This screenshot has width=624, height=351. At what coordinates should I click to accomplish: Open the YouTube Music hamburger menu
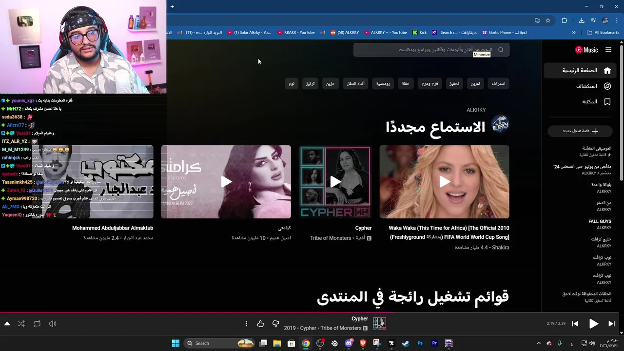coord(608,50)
